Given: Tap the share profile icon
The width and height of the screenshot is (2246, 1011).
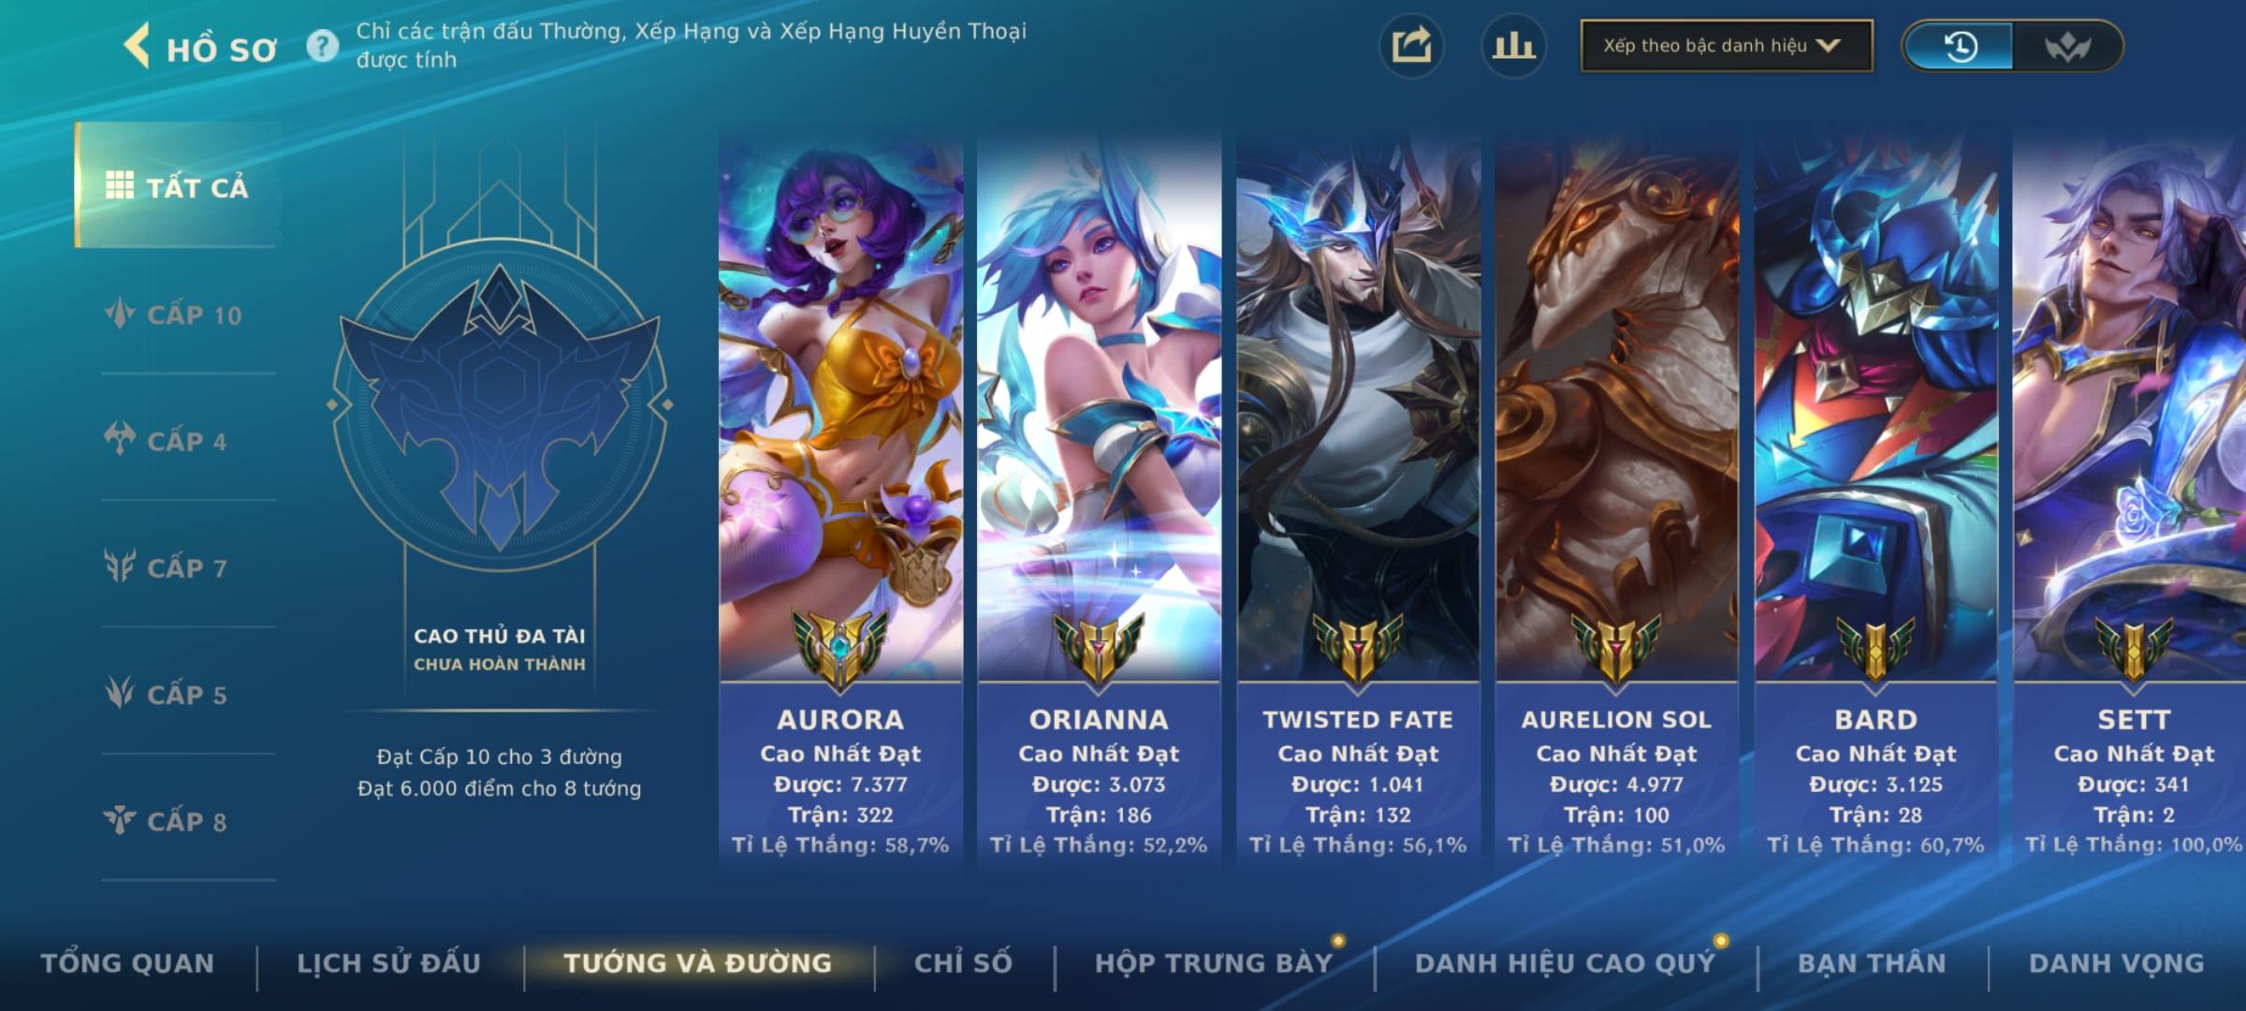Looking at the screenshot, I should [1411, 46].
